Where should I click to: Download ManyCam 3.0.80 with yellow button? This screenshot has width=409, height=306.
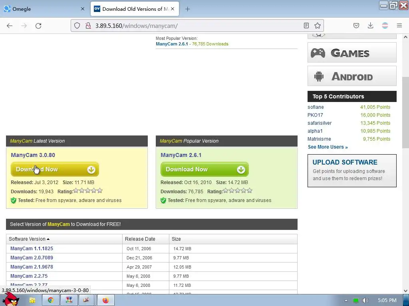pyautogui.click(x=55, y=169)
